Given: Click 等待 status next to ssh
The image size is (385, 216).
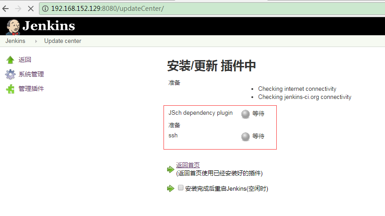Looking at the screenshot, I should (258, 136).
